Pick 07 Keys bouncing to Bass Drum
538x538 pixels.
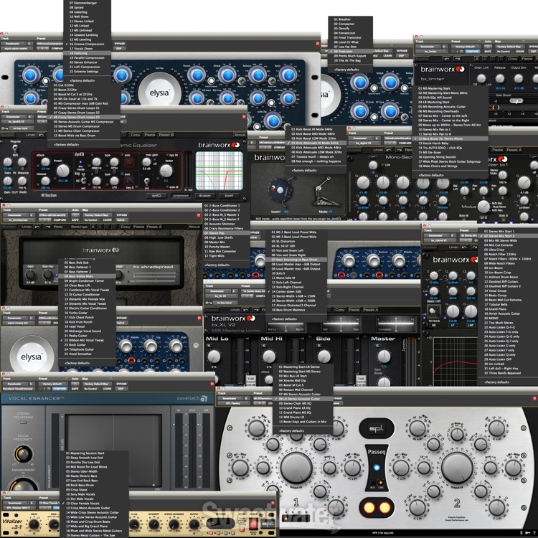pos(296,260)
